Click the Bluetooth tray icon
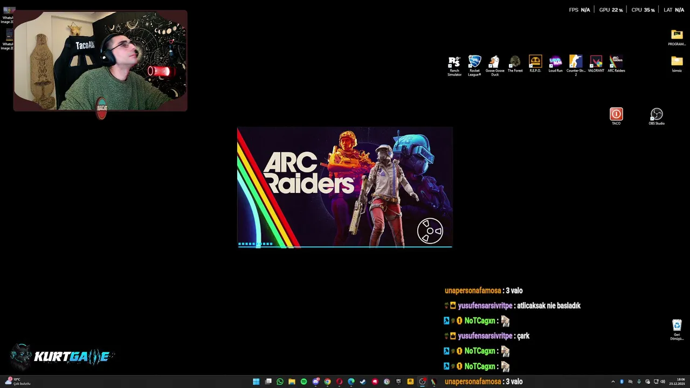This screenshot has height=388, width=690. click(622, 382)
